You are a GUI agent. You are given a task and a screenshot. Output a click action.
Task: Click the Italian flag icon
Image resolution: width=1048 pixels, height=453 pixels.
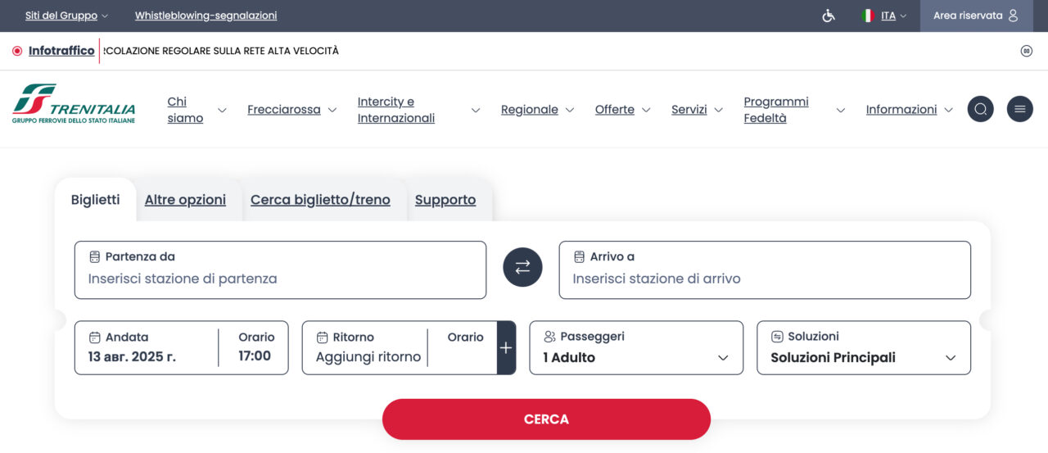point(869,16)
